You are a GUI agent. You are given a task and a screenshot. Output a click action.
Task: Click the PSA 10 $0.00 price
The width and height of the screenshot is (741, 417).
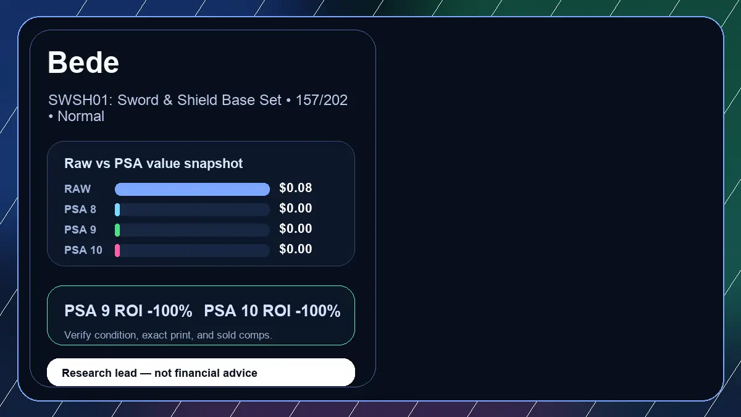296,249
